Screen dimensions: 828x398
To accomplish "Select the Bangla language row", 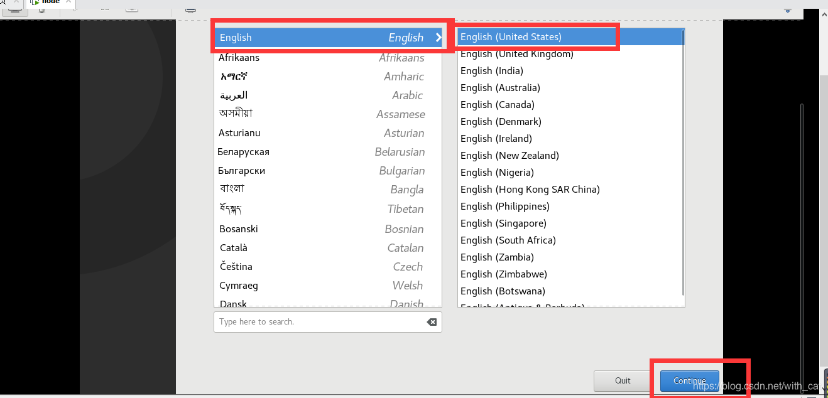I will [x=328, y=190].
